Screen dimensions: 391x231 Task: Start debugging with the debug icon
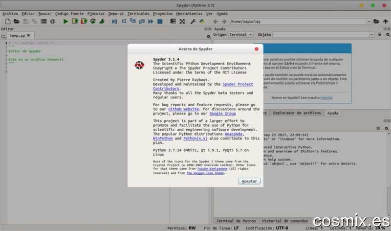[x=114, y=22]
